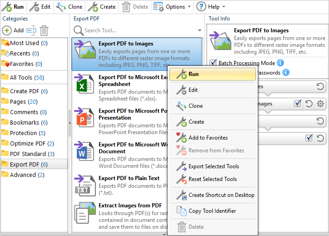Reset the third action step with undo icon

pos(320,121)
